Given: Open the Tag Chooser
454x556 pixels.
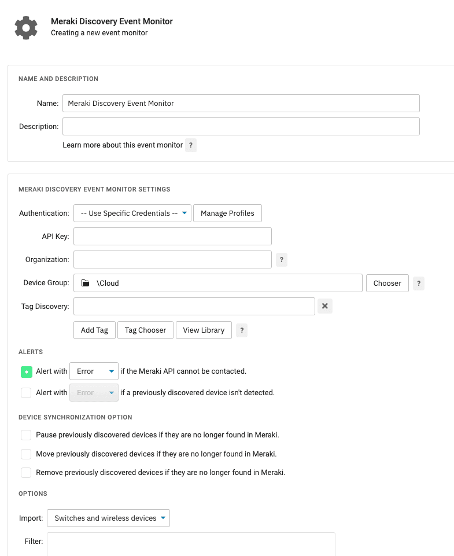Looking at the screenshot, I should tap(145, 330).
